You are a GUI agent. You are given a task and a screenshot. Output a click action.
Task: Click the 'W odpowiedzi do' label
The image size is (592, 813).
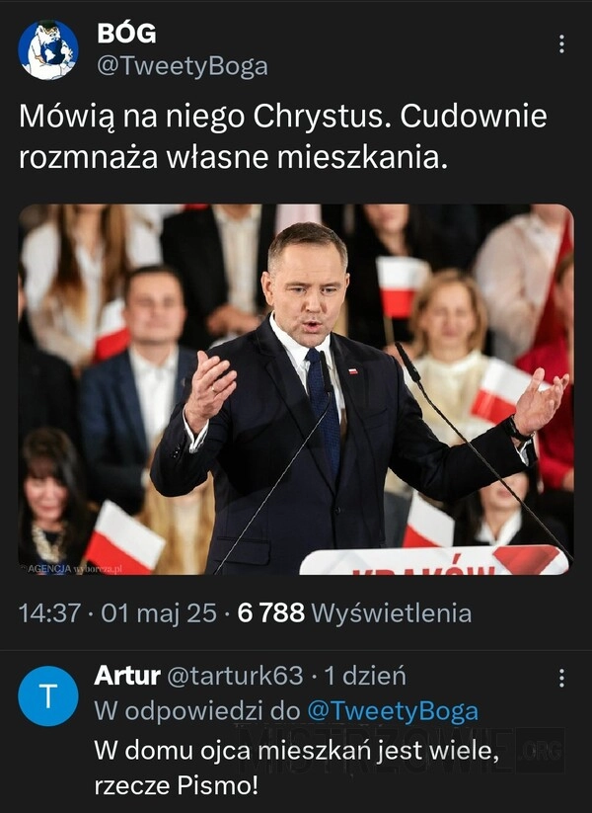(196, 711)
